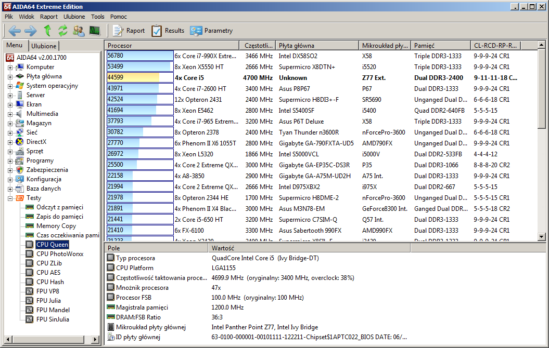Open the FPU SinJulia benchmark
549x348 pixels.
coord(53,319)
